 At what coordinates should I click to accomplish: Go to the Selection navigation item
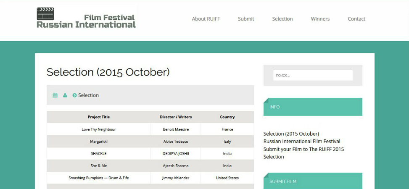(x=282, y=19)
